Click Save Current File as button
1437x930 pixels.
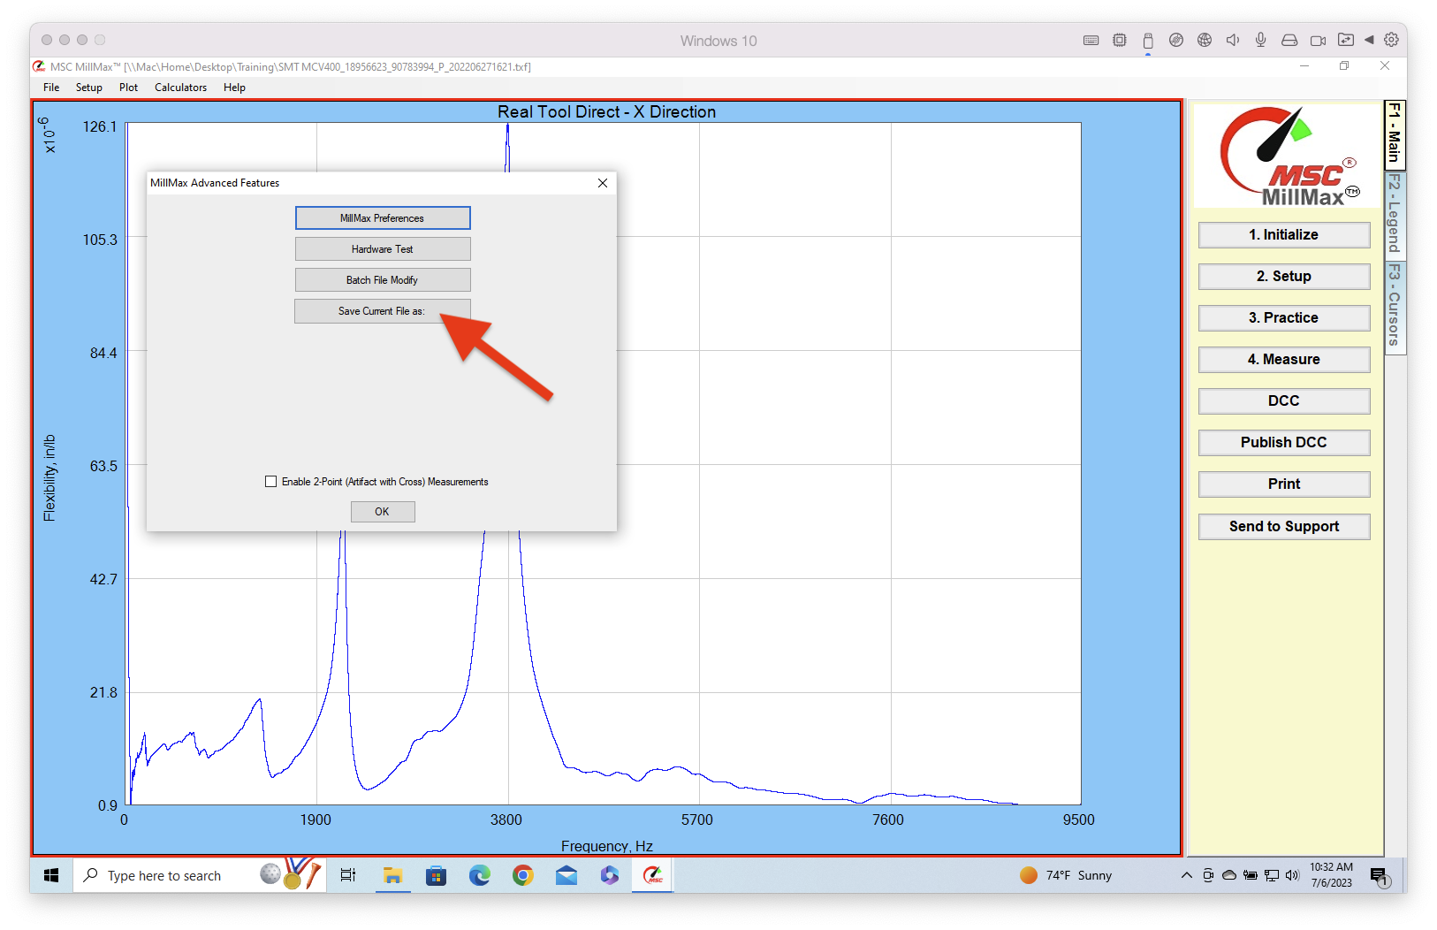pos(383,311)
